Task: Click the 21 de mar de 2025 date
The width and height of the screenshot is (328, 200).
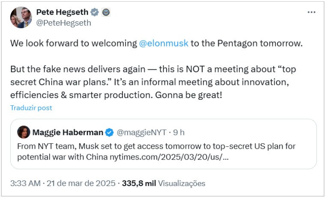Action: [82, 183]
